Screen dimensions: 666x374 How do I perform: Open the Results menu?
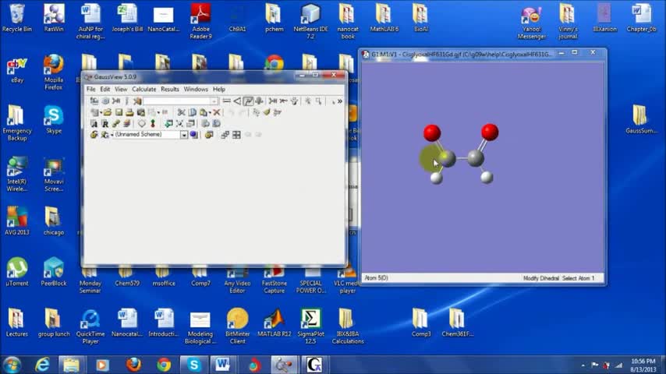click(170, 89)
